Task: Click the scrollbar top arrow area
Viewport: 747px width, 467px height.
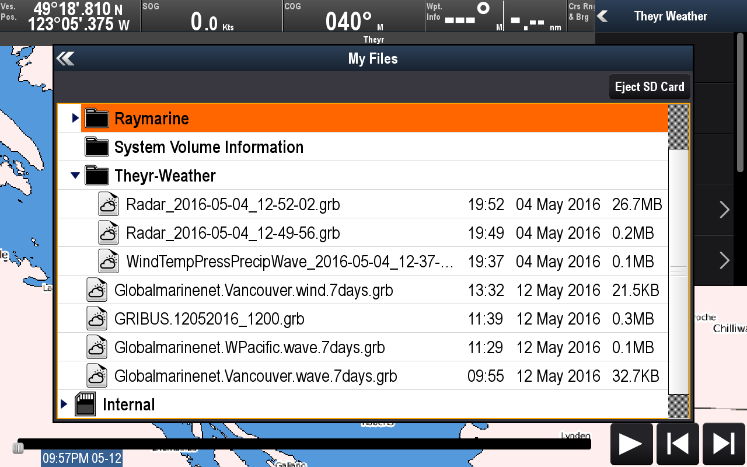Action: pos(679,127)
